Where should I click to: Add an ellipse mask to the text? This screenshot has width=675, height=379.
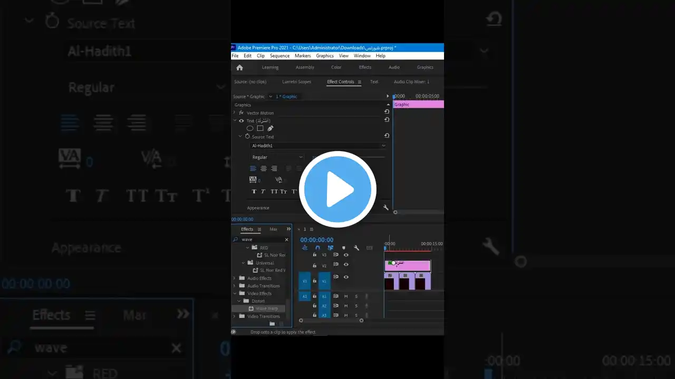pos(250,128)
